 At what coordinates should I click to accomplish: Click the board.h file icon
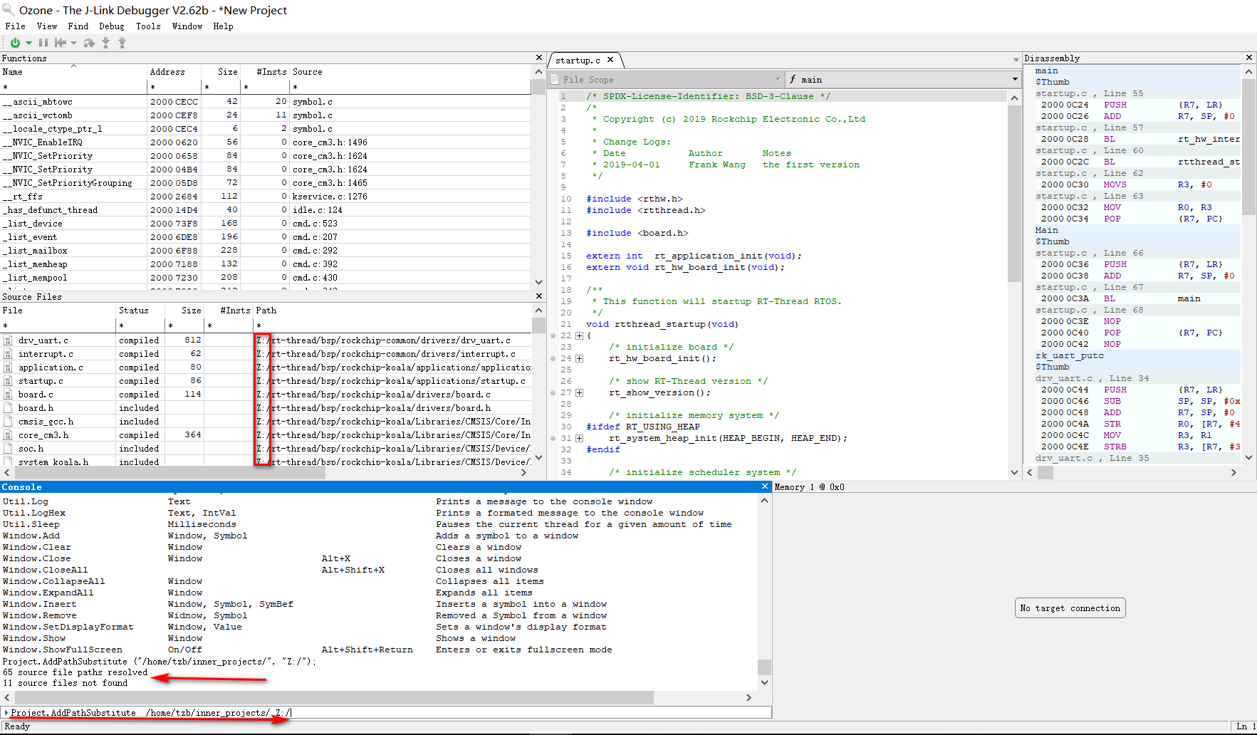click(8, 408)
